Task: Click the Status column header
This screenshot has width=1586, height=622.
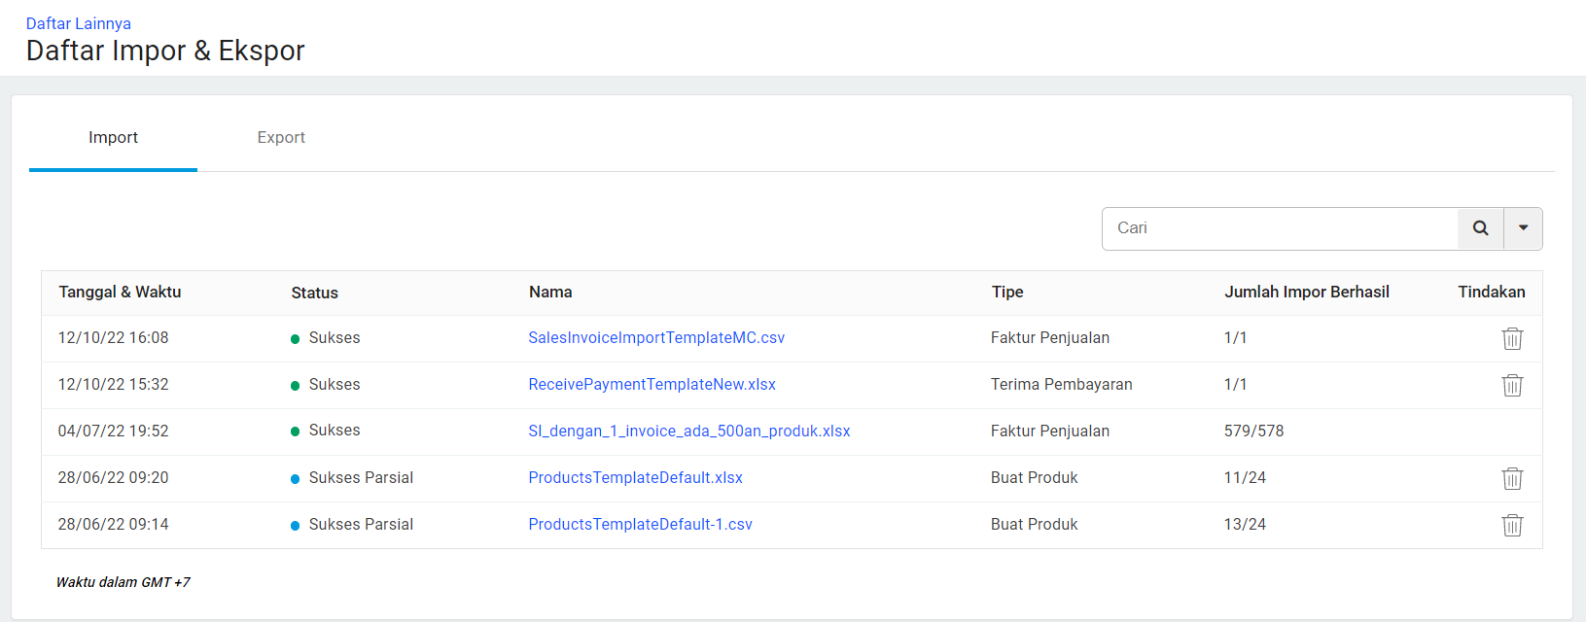Action: (x=315, y=293)
